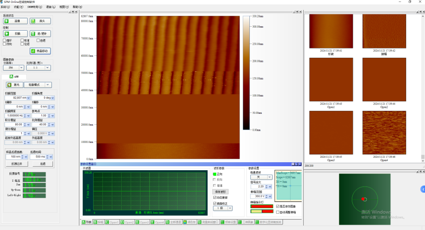Switch to the Open1 channel tab

tap(112, 222)
